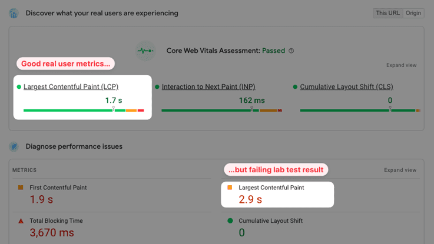Click the 3,670 ms Total Blocking Time value
The height and width of the screenshot is (244, 434).
coord(52,233)
